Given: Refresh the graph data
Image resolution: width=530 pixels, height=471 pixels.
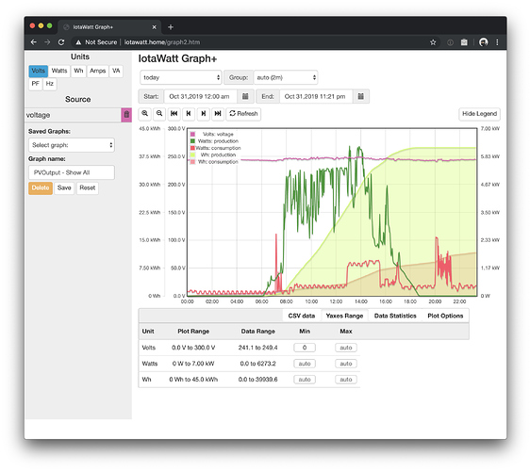Looking at the screenshot, I should click(243, 114).
